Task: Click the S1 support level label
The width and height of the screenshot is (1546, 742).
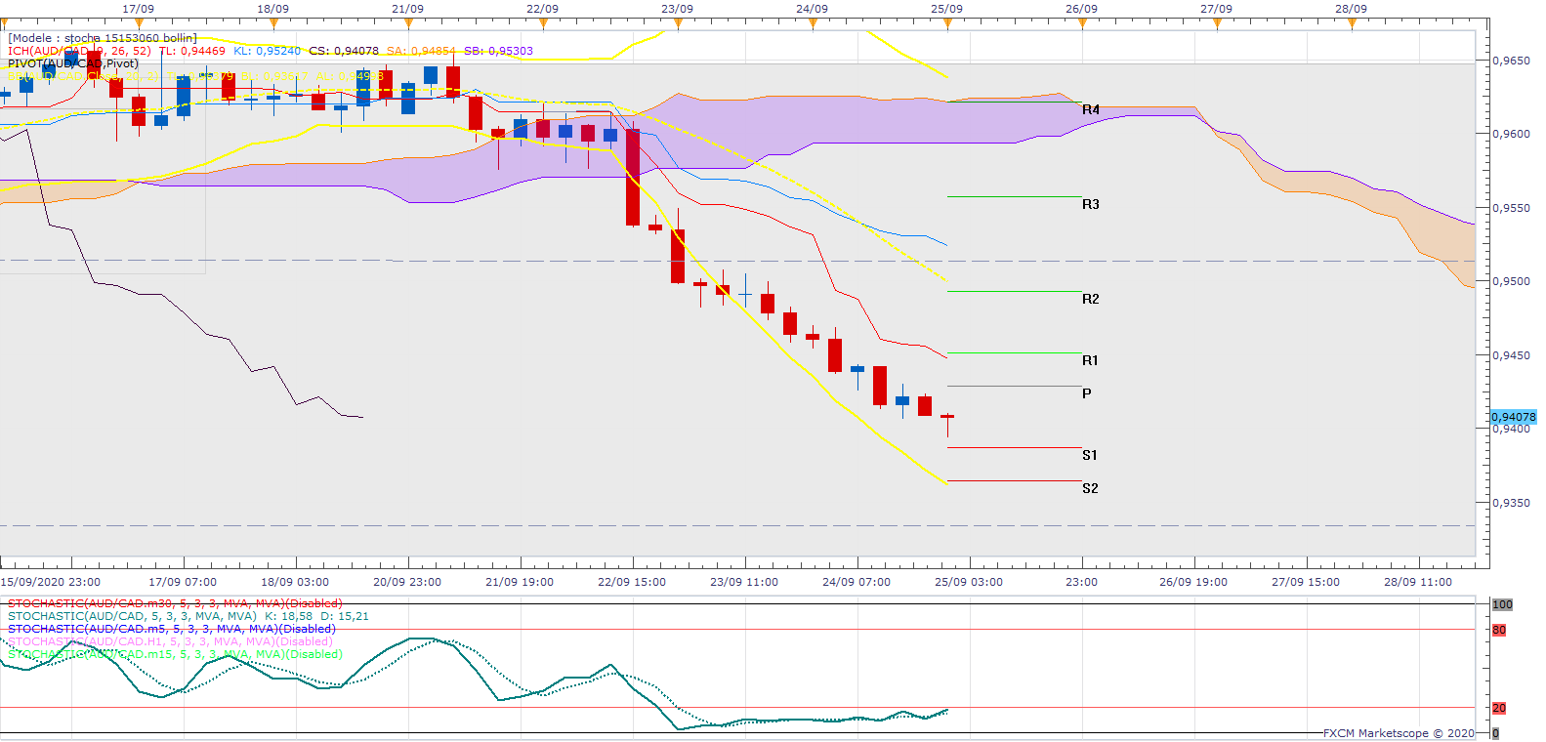Action: click(1090, 455)
